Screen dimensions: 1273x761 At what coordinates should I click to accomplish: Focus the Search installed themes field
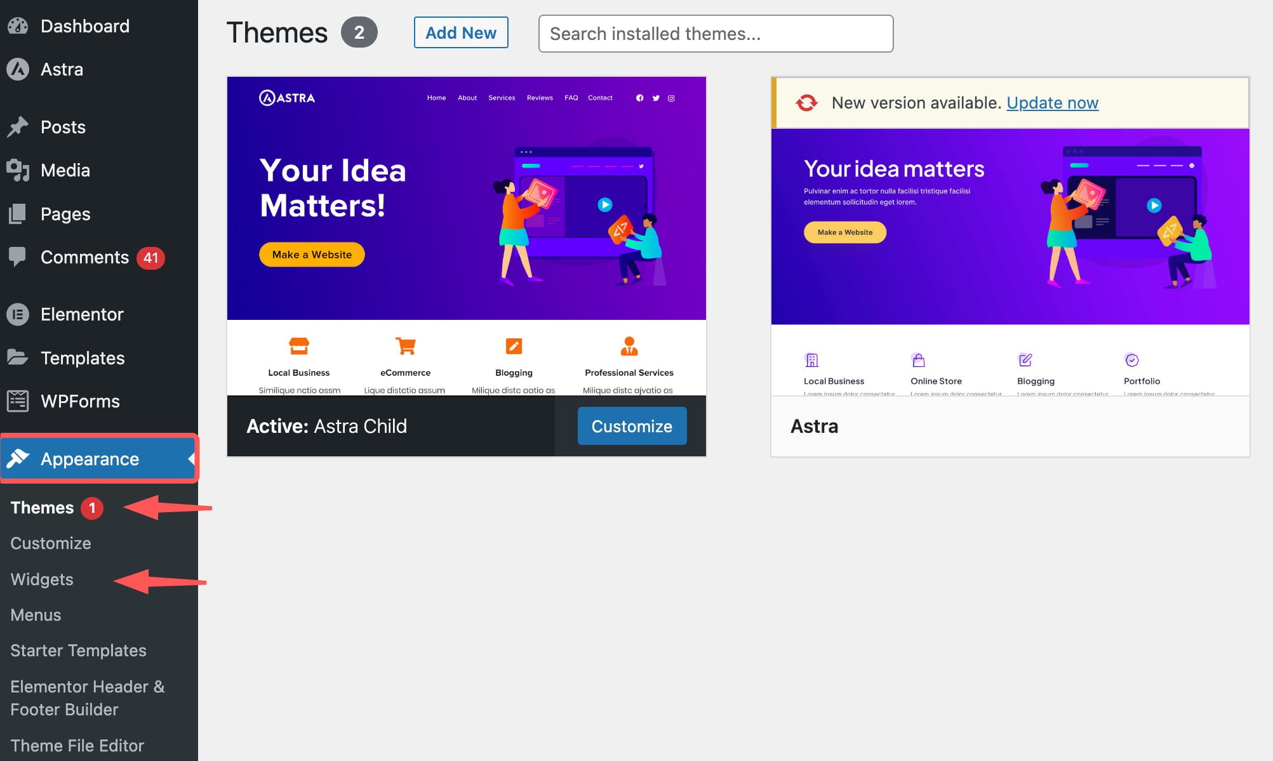(716, 34)
